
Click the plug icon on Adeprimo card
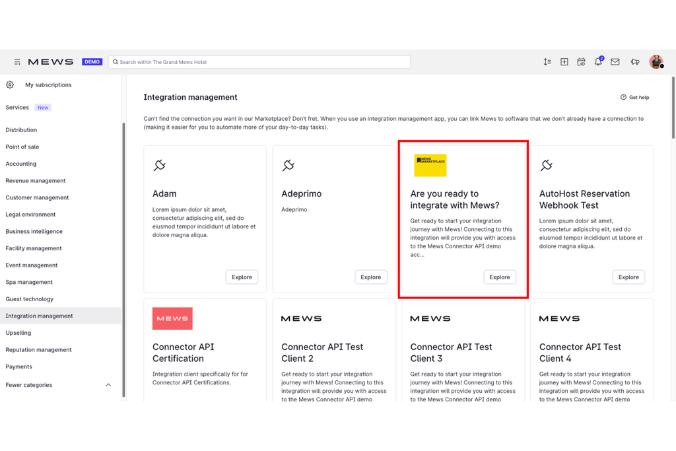point(288,165)
